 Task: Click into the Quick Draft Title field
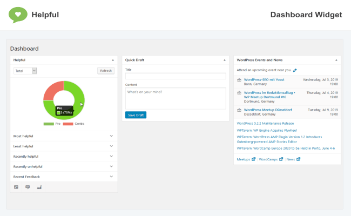(175, 76)
